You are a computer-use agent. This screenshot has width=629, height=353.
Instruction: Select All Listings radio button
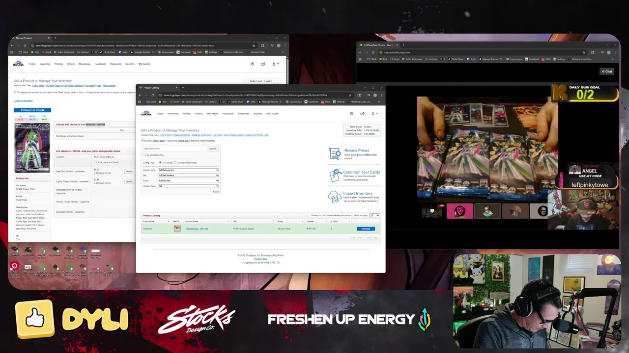(160, 162)
